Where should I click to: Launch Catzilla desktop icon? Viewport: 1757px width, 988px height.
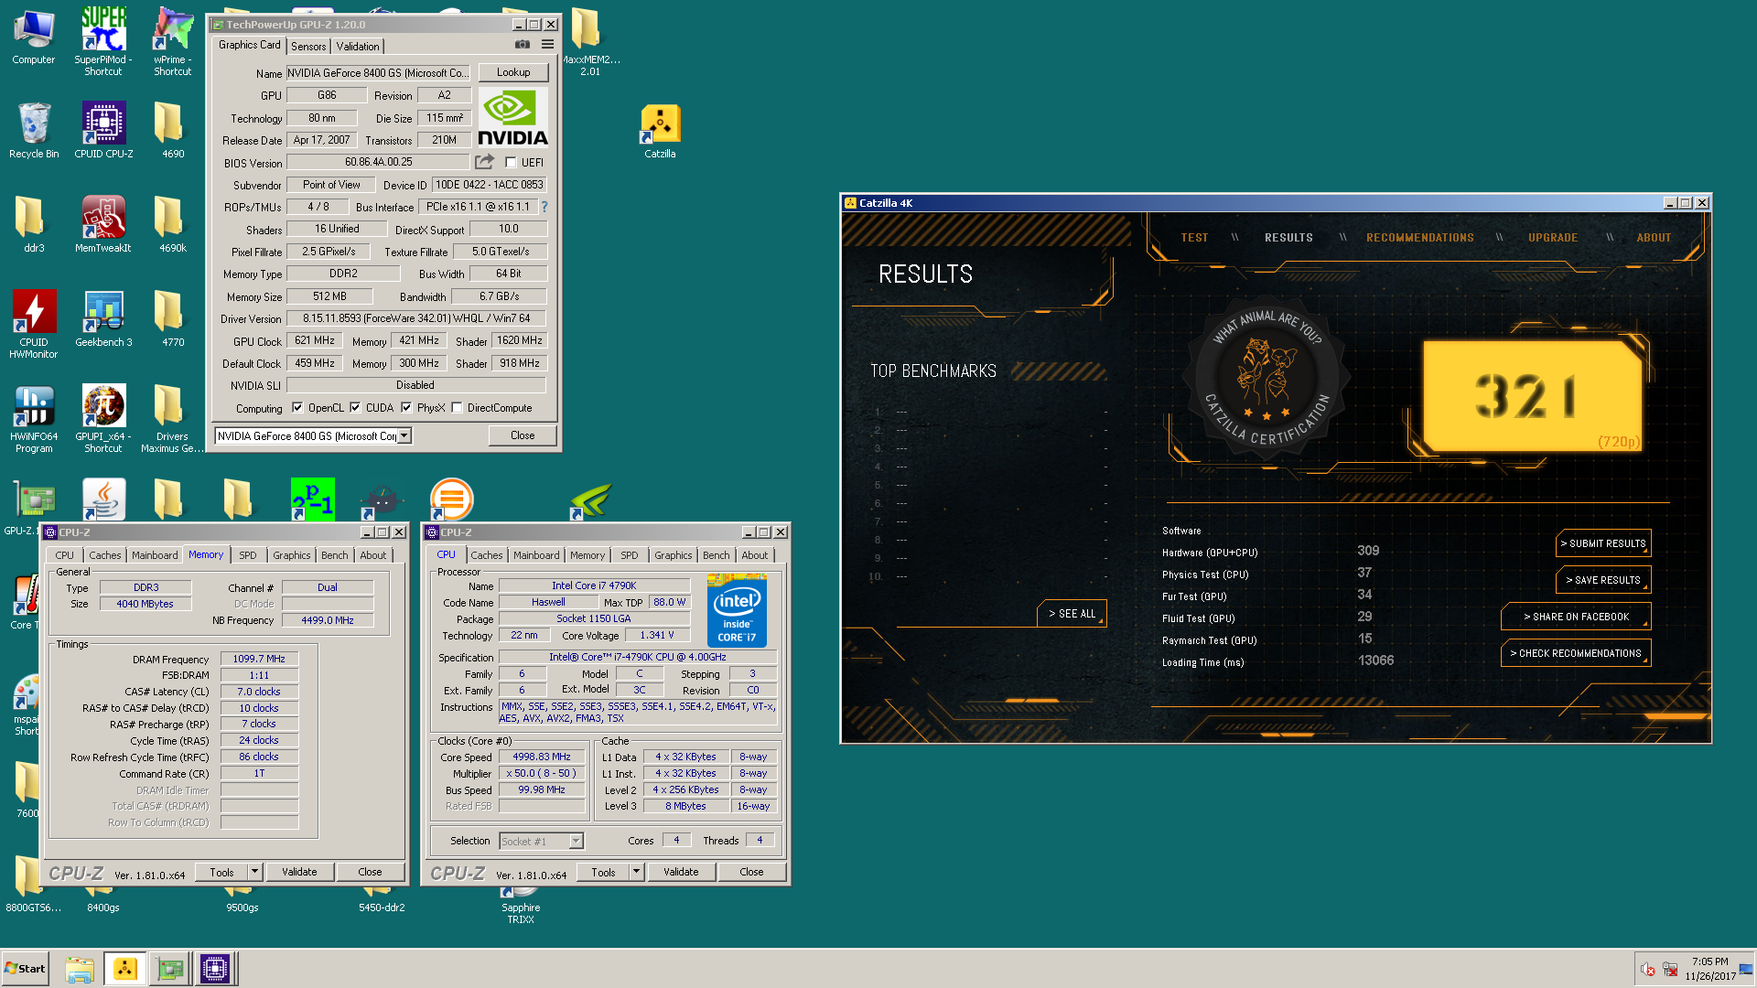(x=660, y=132)
